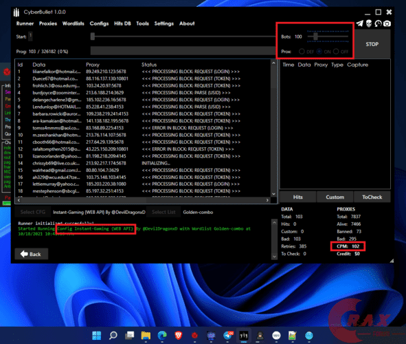Screen dimensions: 406x344
Task: Open Windows Search from the taskbar
Action: pyautogui.click(x=113, y=336)
